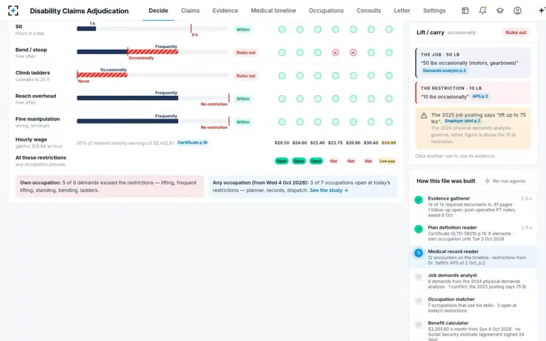
Task: Open the user account icon
Action: click(517, 10)
